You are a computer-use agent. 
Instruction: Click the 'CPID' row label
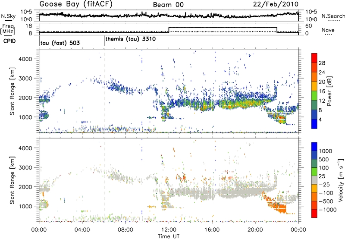tap(9, 41)
